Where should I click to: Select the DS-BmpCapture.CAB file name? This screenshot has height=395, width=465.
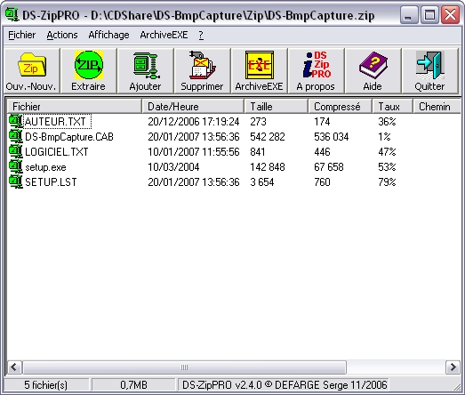[x=69, y=137]
